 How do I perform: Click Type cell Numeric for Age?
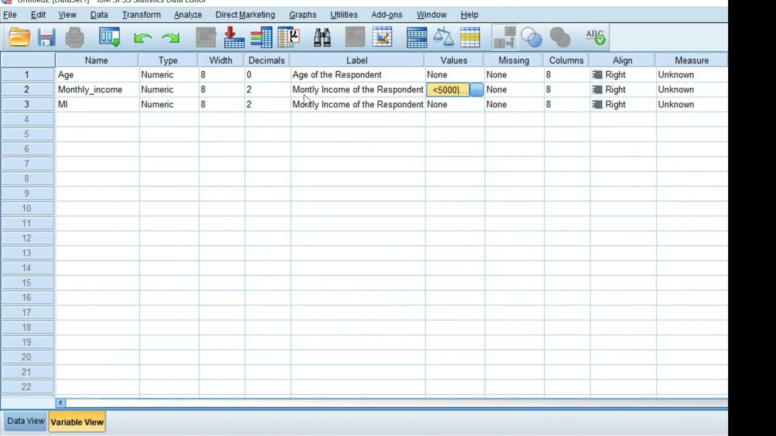point(168,74)
